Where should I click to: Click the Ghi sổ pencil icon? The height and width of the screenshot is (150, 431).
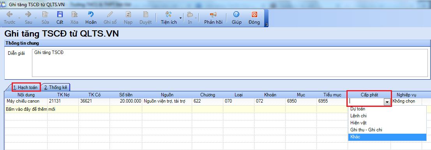pos(110,14)
